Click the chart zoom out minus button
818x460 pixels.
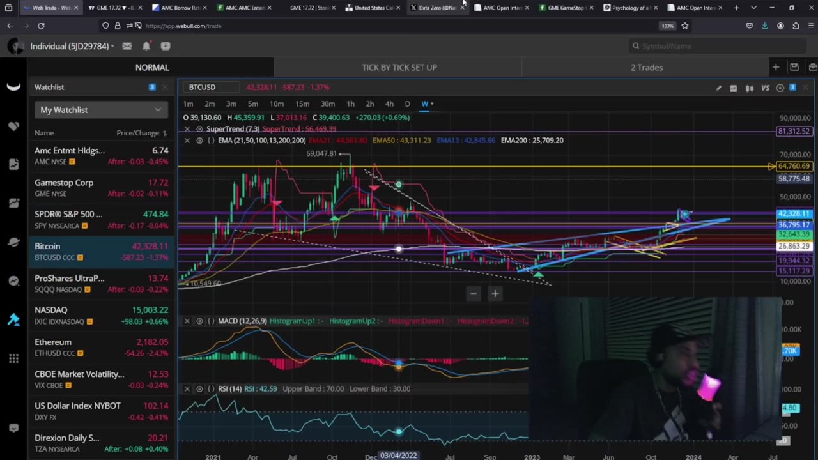pyautogui.click(x=474, y=293)
